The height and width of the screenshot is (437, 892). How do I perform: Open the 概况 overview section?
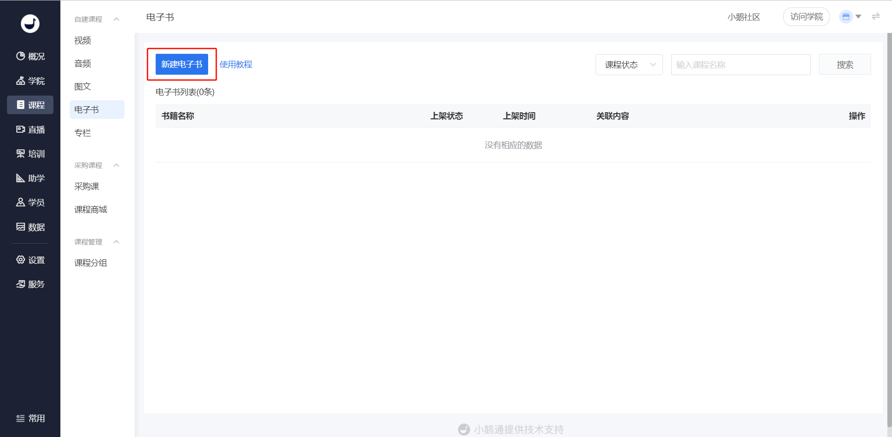pos(30,57)
